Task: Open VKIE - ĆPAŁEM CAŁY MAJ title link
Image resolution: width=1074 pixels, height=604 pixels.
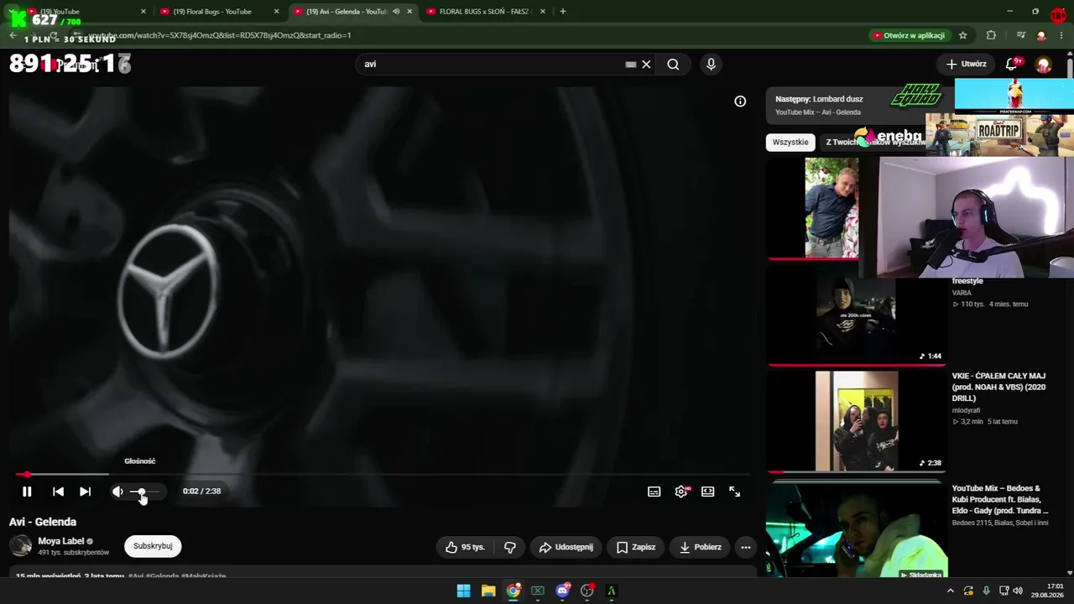Action: coord(999,388)
